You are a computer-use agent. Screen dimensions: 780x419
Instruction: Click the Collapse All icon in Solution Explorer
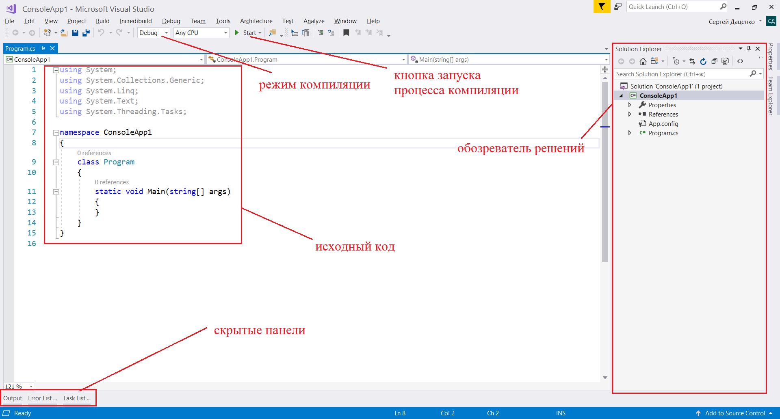pyautogui.click(x=714, y=61)
